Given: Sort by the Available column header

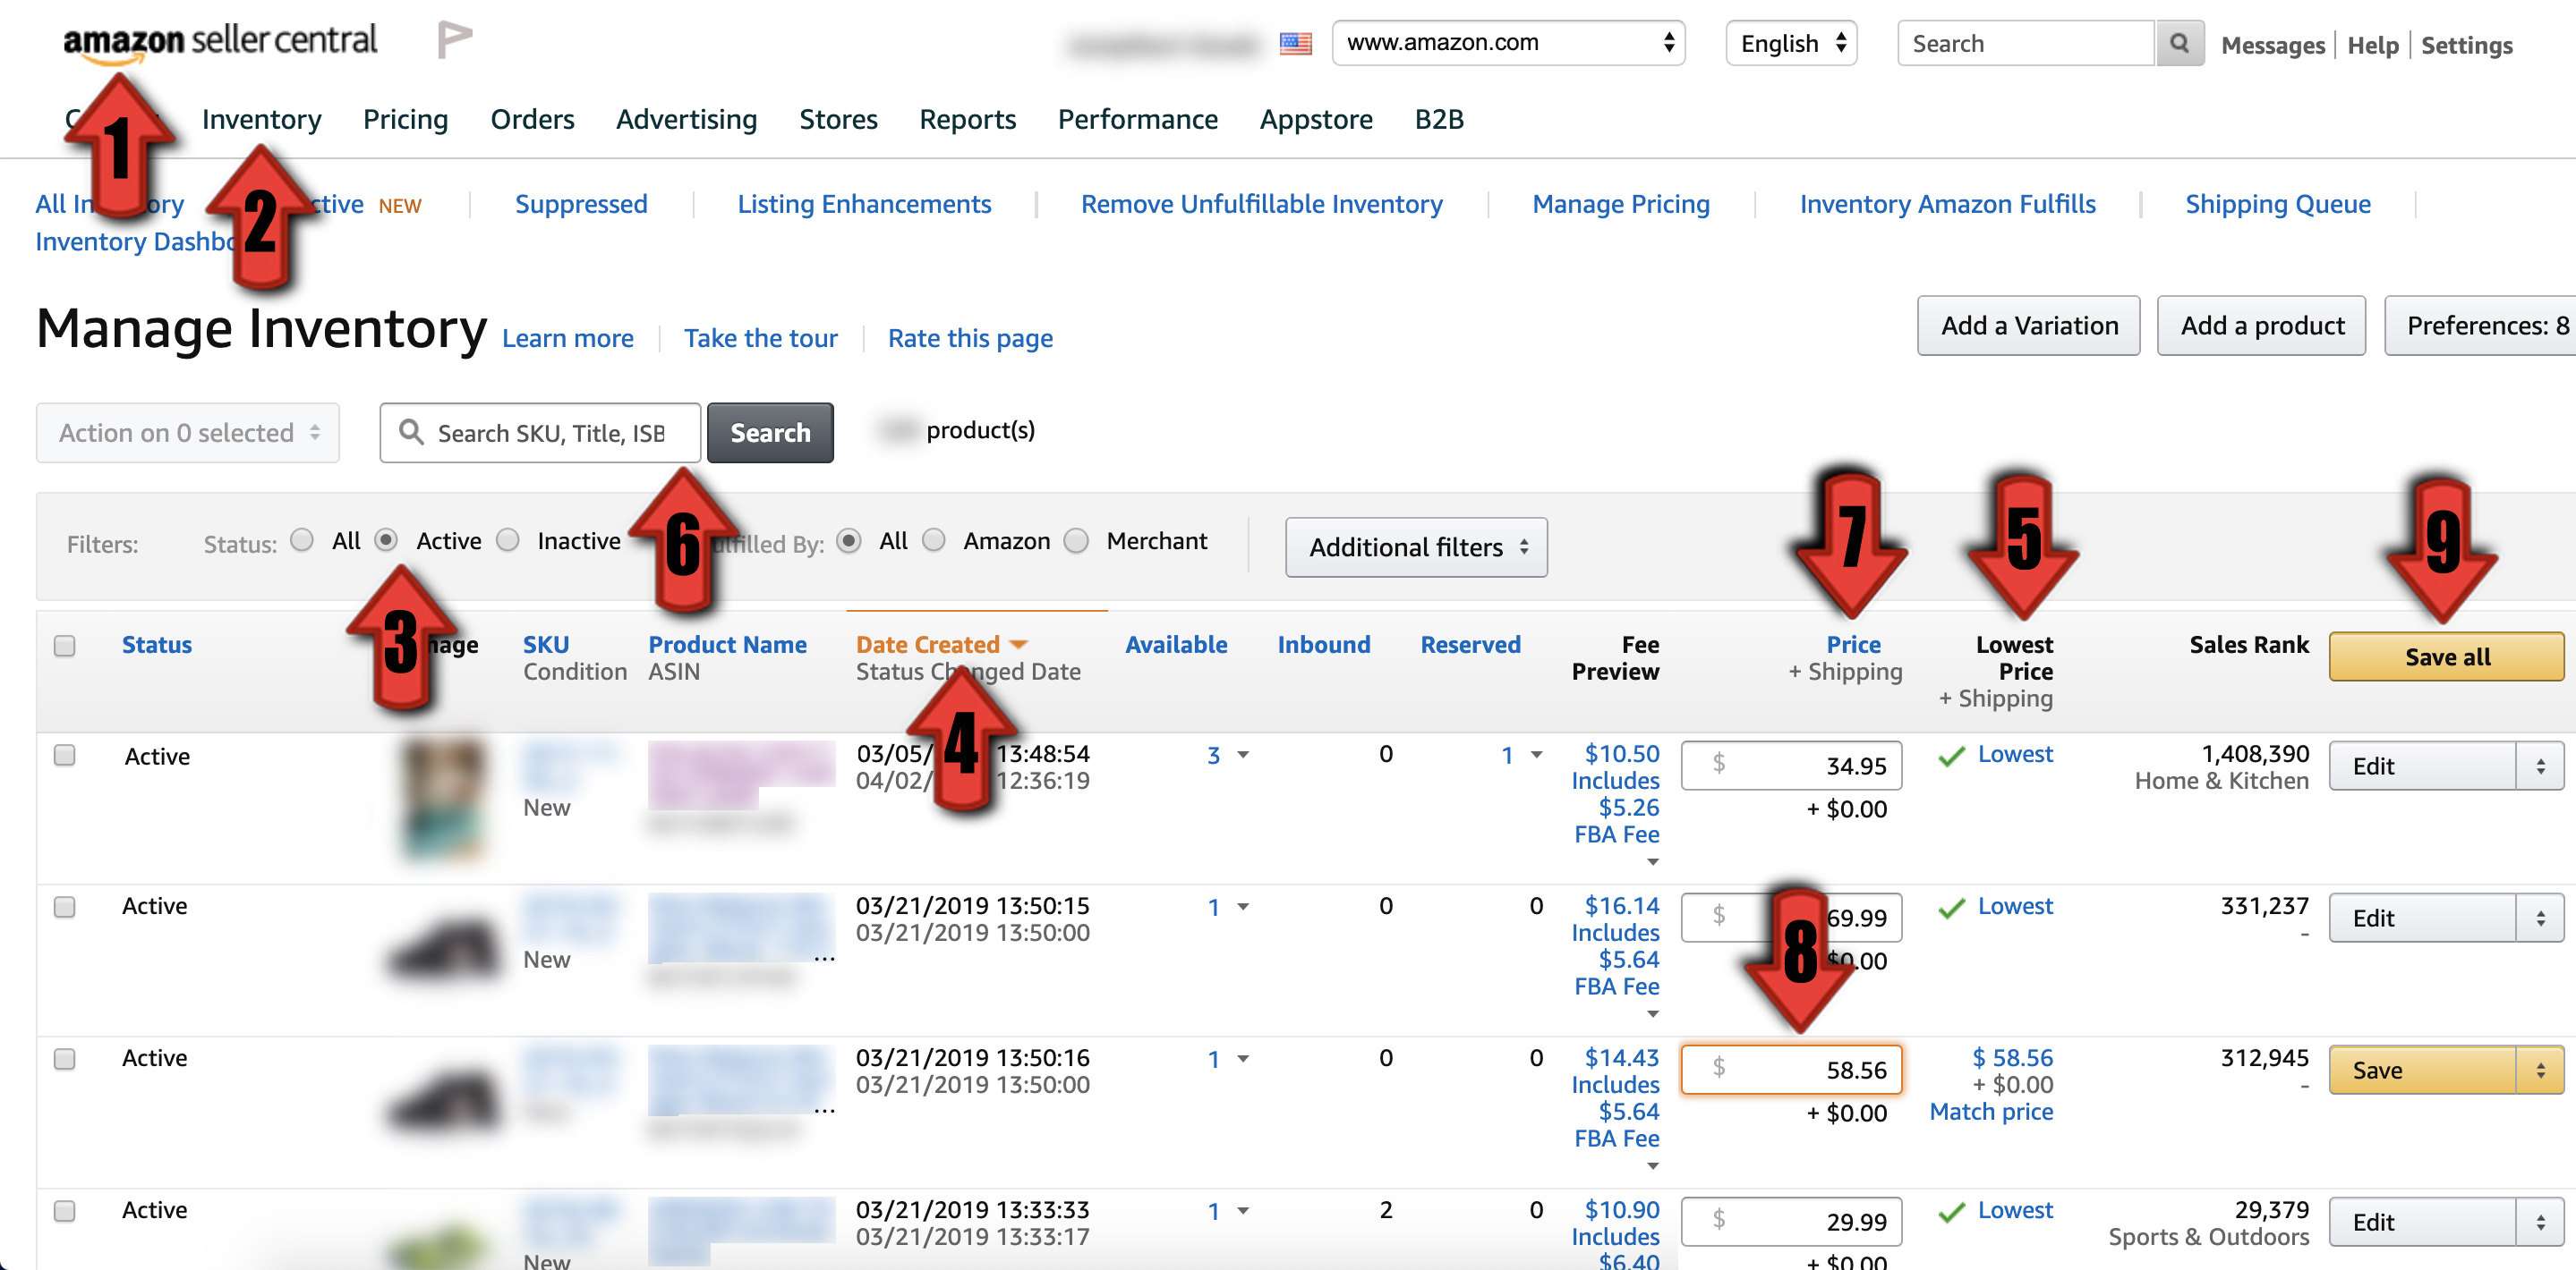Looking at the screenshot, I should (x=1176, y=645).
